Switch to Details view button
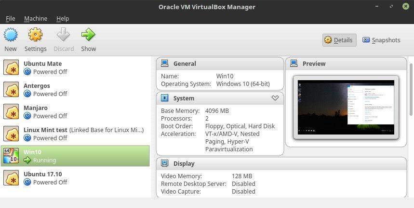This screenshot has height=208, width=414. 339,40
